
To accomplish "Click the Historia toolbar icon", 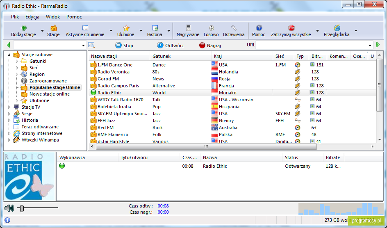I will (x=155, y=27).
